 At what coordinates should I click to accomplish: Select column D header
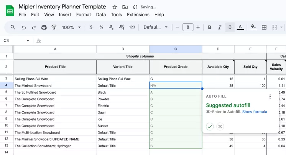218,49
